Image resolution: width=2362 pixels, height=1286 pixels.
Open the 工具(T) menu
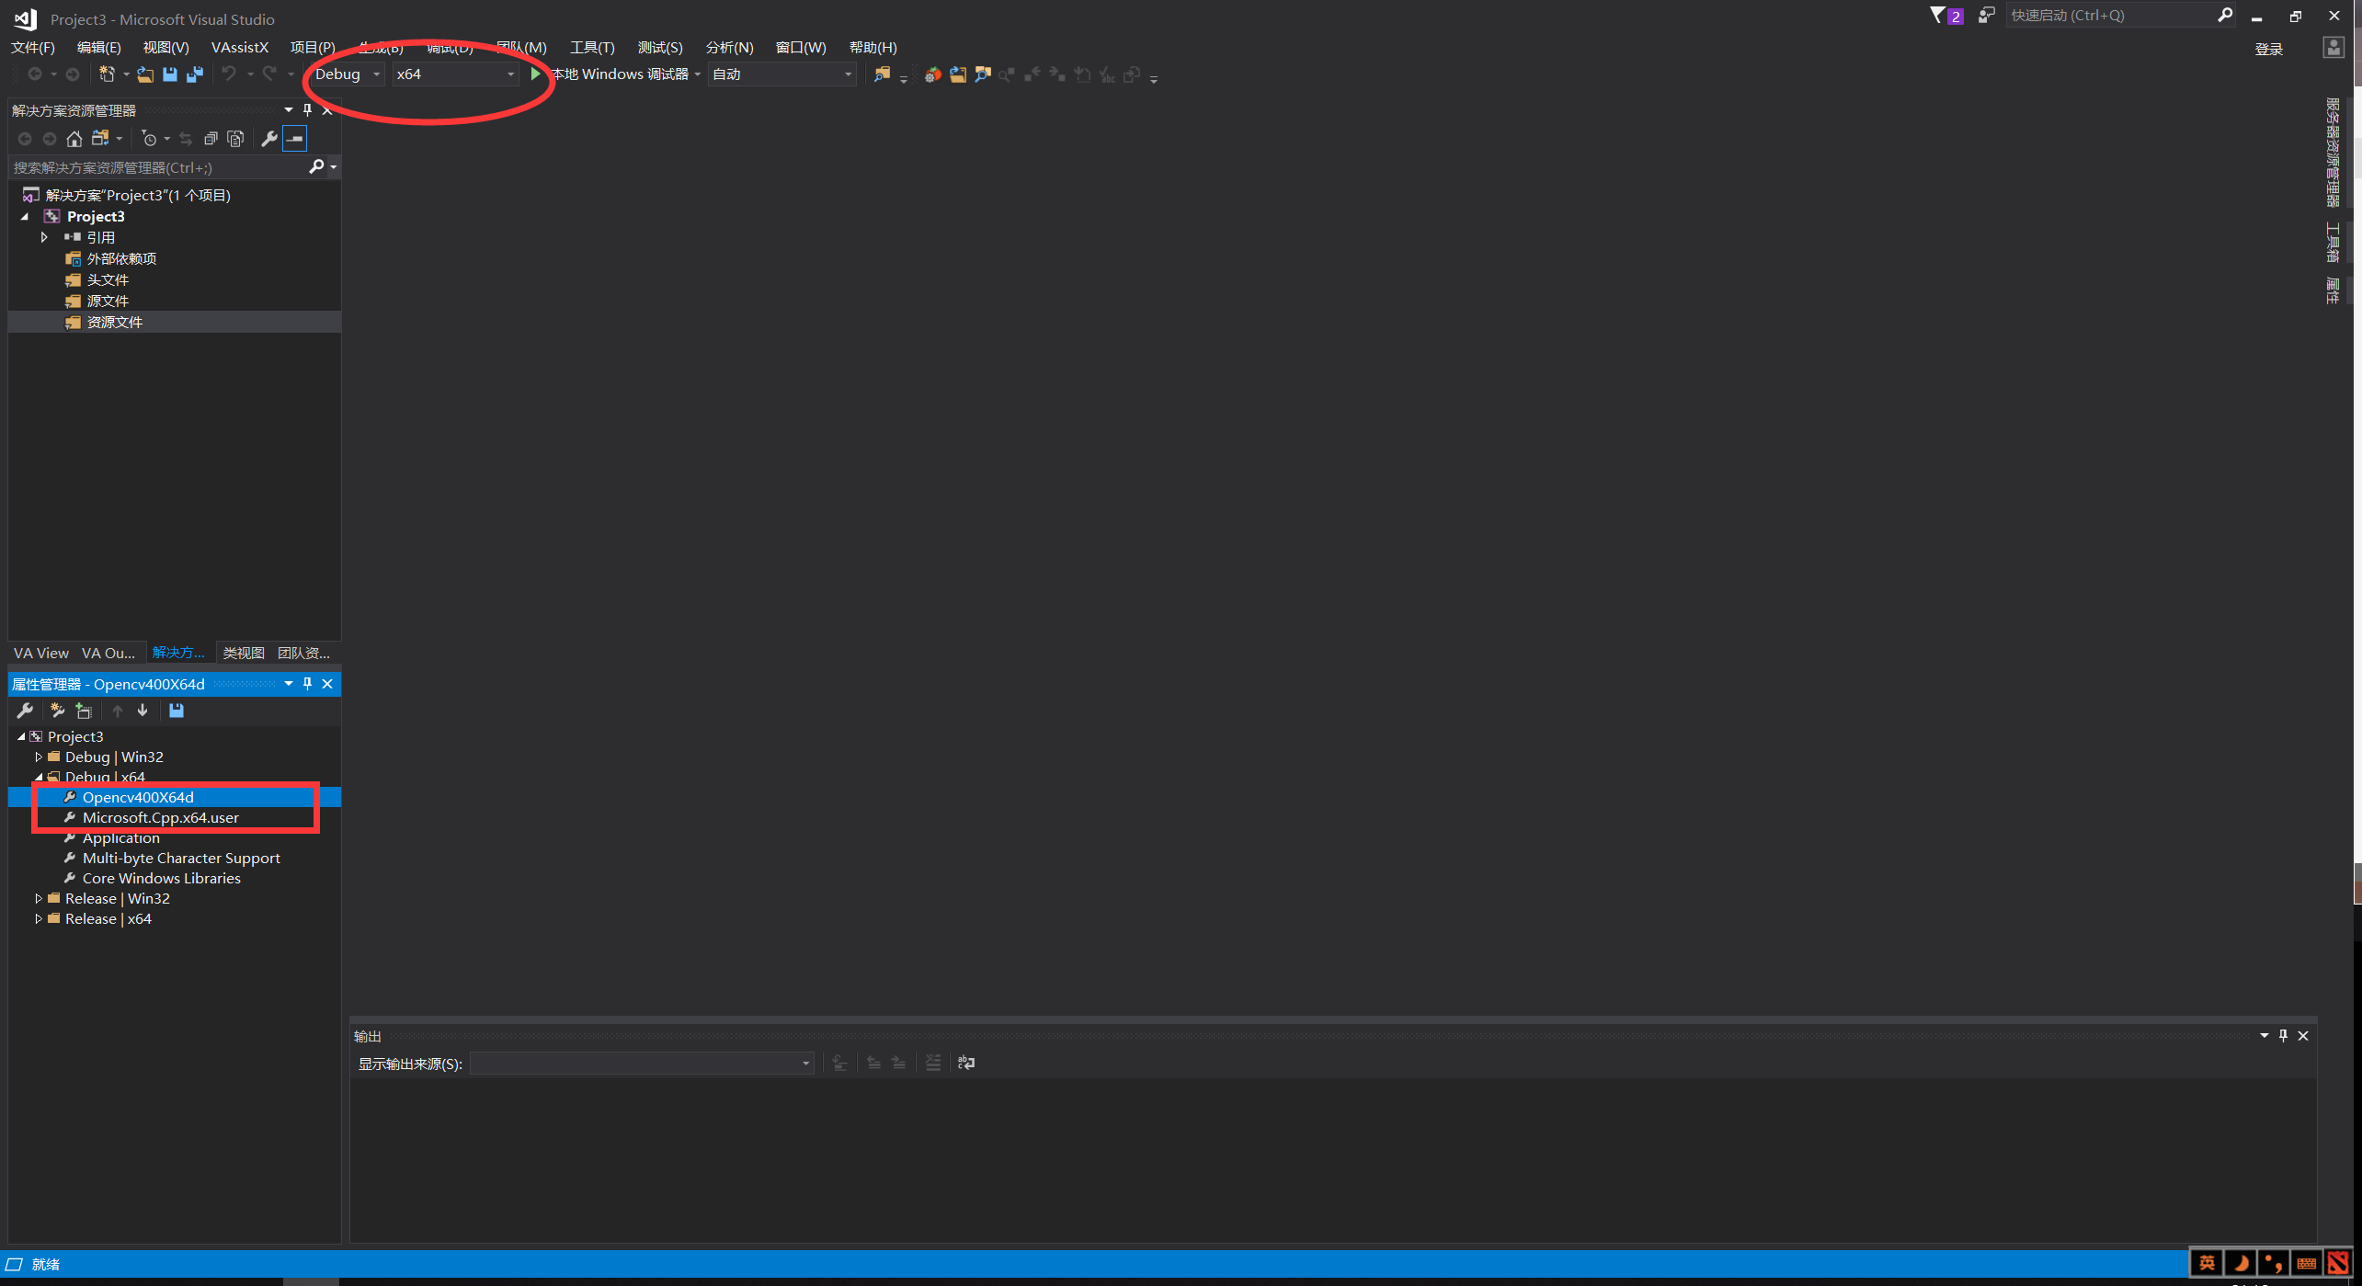pos(591,47)
